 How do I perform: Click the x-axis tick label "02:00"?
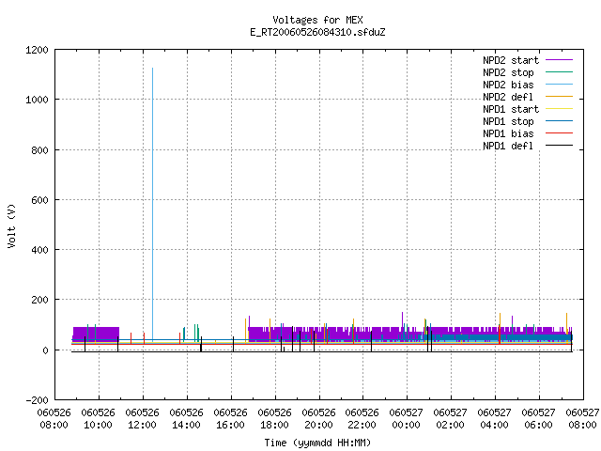[450, 425]
